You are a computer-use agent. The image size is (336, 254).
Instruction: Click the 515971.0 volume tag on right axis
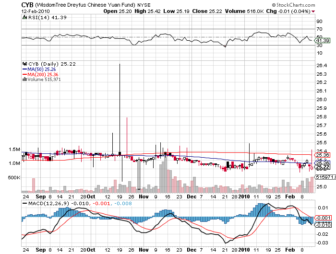pyautogui.click(x=325, y=177)
